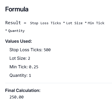Click the Stop Loss Ticks label in values

click(26, 50)
